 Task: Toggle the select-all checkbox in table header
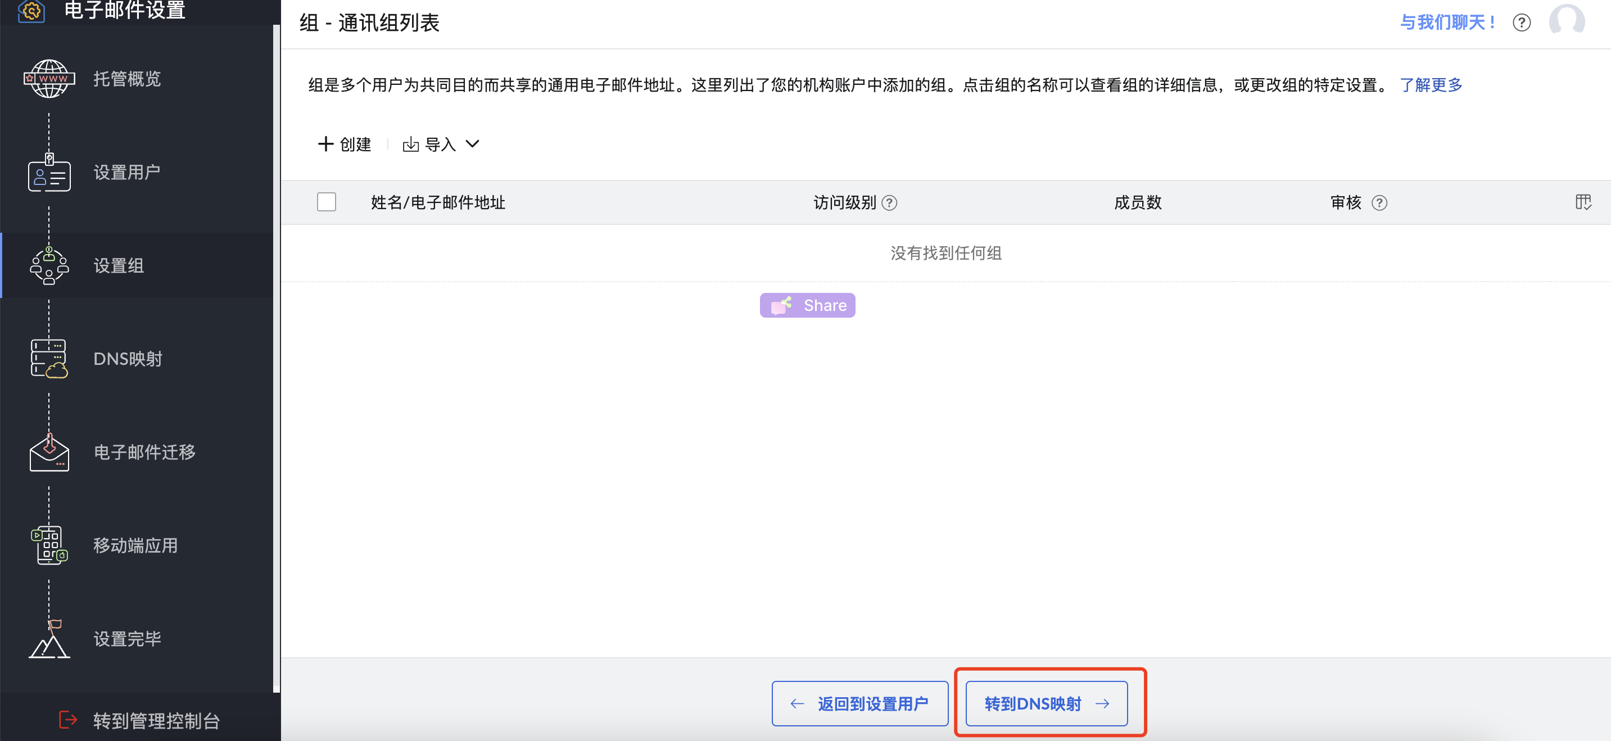click(327, 202)
